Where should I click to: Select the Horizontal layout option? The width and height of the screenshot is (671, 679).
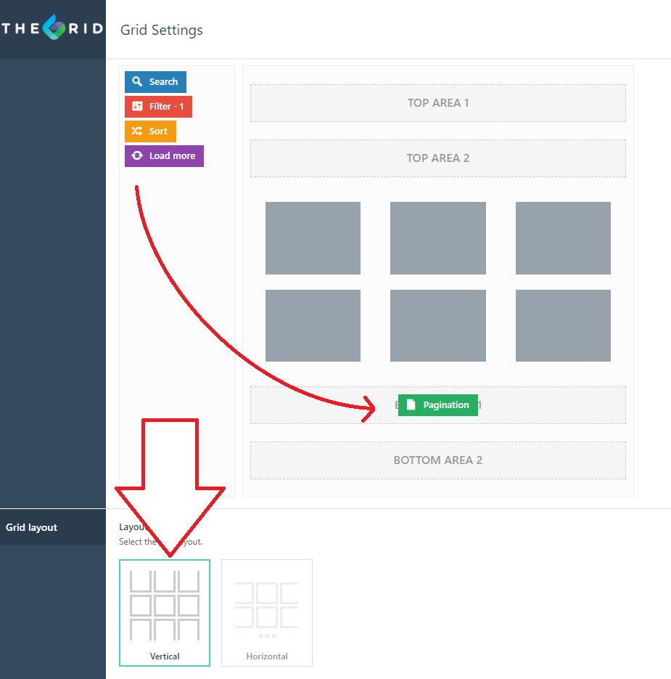pyautogui.click(x=267, y=613)
